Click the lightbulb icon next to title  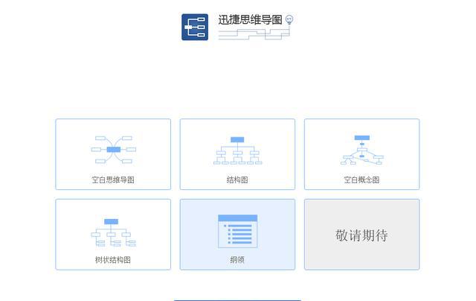pos(289,20)
